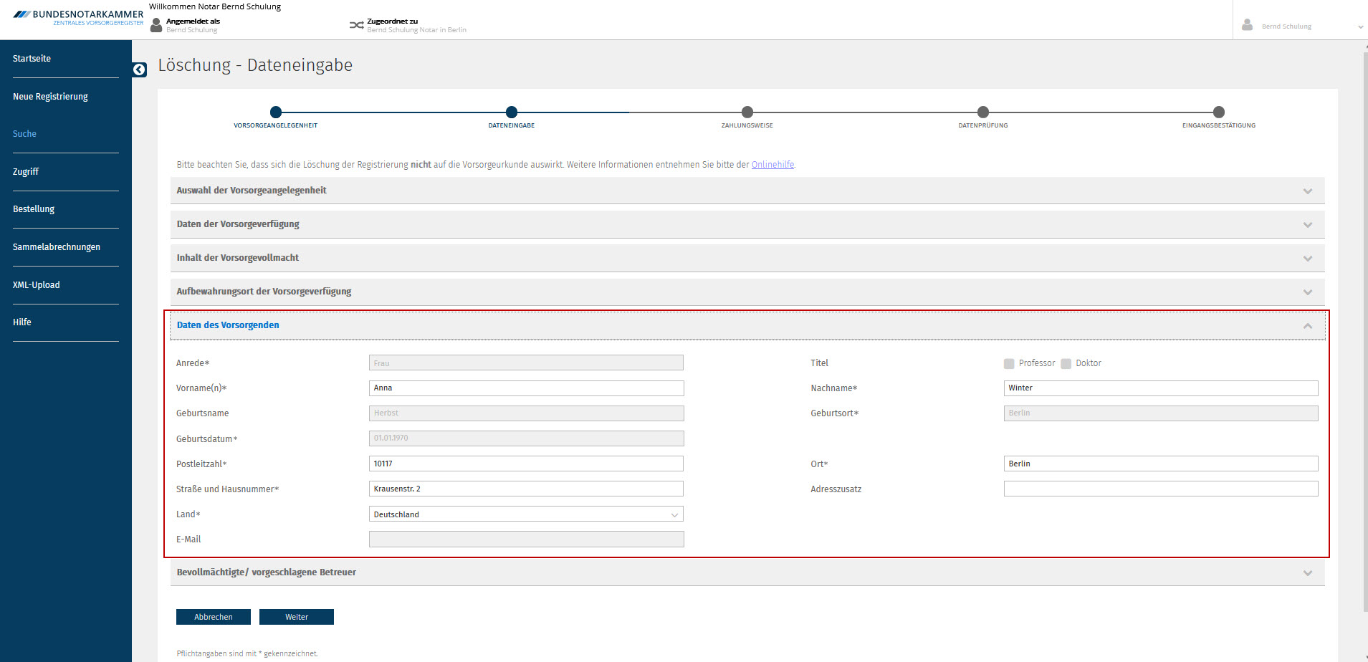Viewport: 1368px width, 662px height.
Task: Click the Zahlungsweise step circle
Action: pos(747,112)
